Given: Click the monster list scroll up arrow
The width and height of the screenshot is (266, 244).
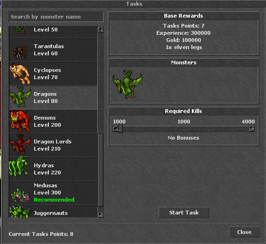Looking at the screenshot, I should point(101,30).
